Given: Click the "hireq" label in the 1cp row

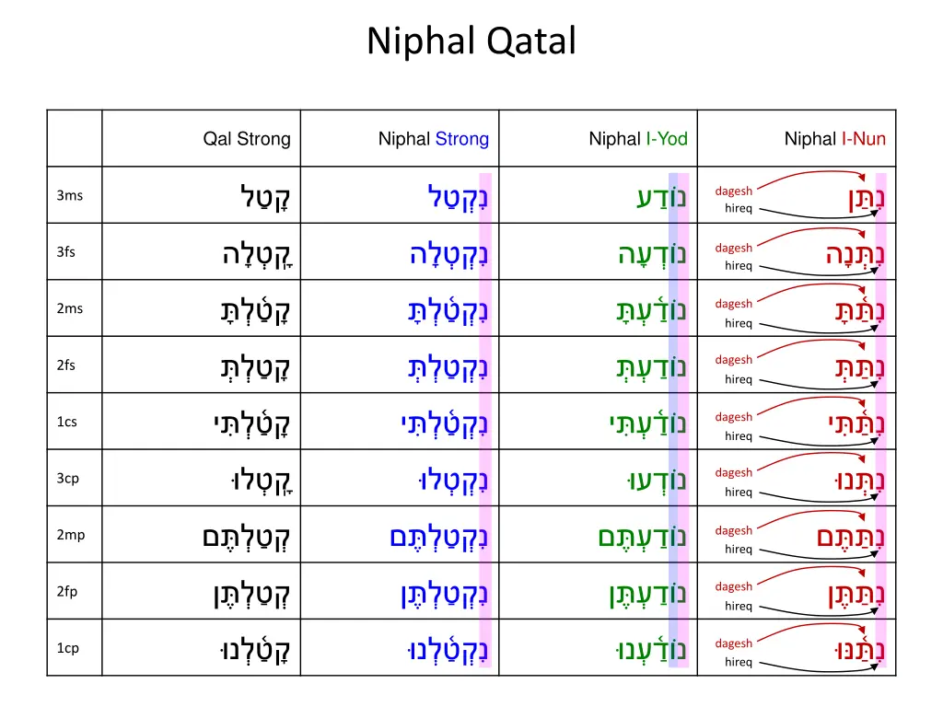Looking at the screenshot, I should click(x=739, y=662).
